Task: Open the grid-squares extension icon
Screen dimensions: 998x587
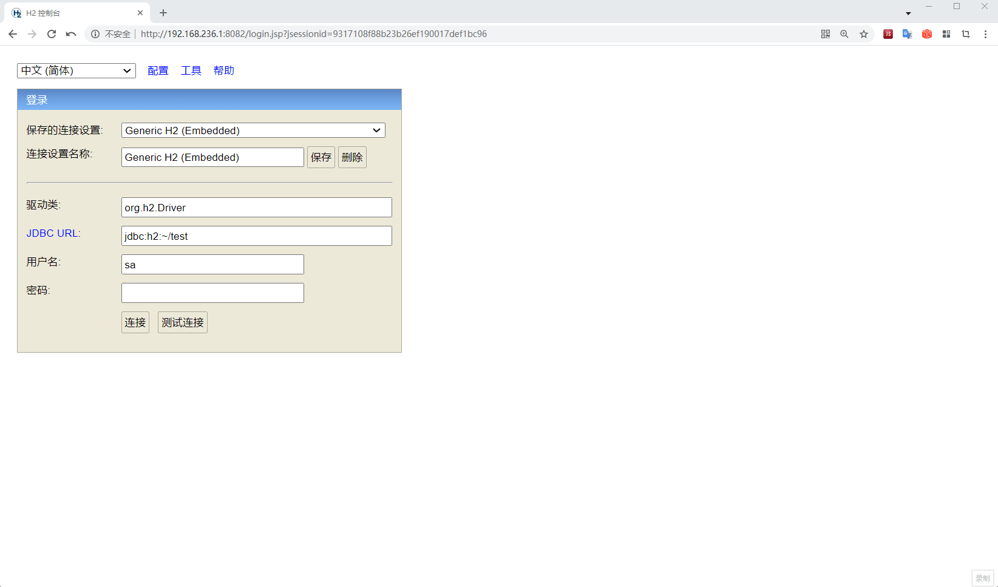Action: tap(946, 34)
